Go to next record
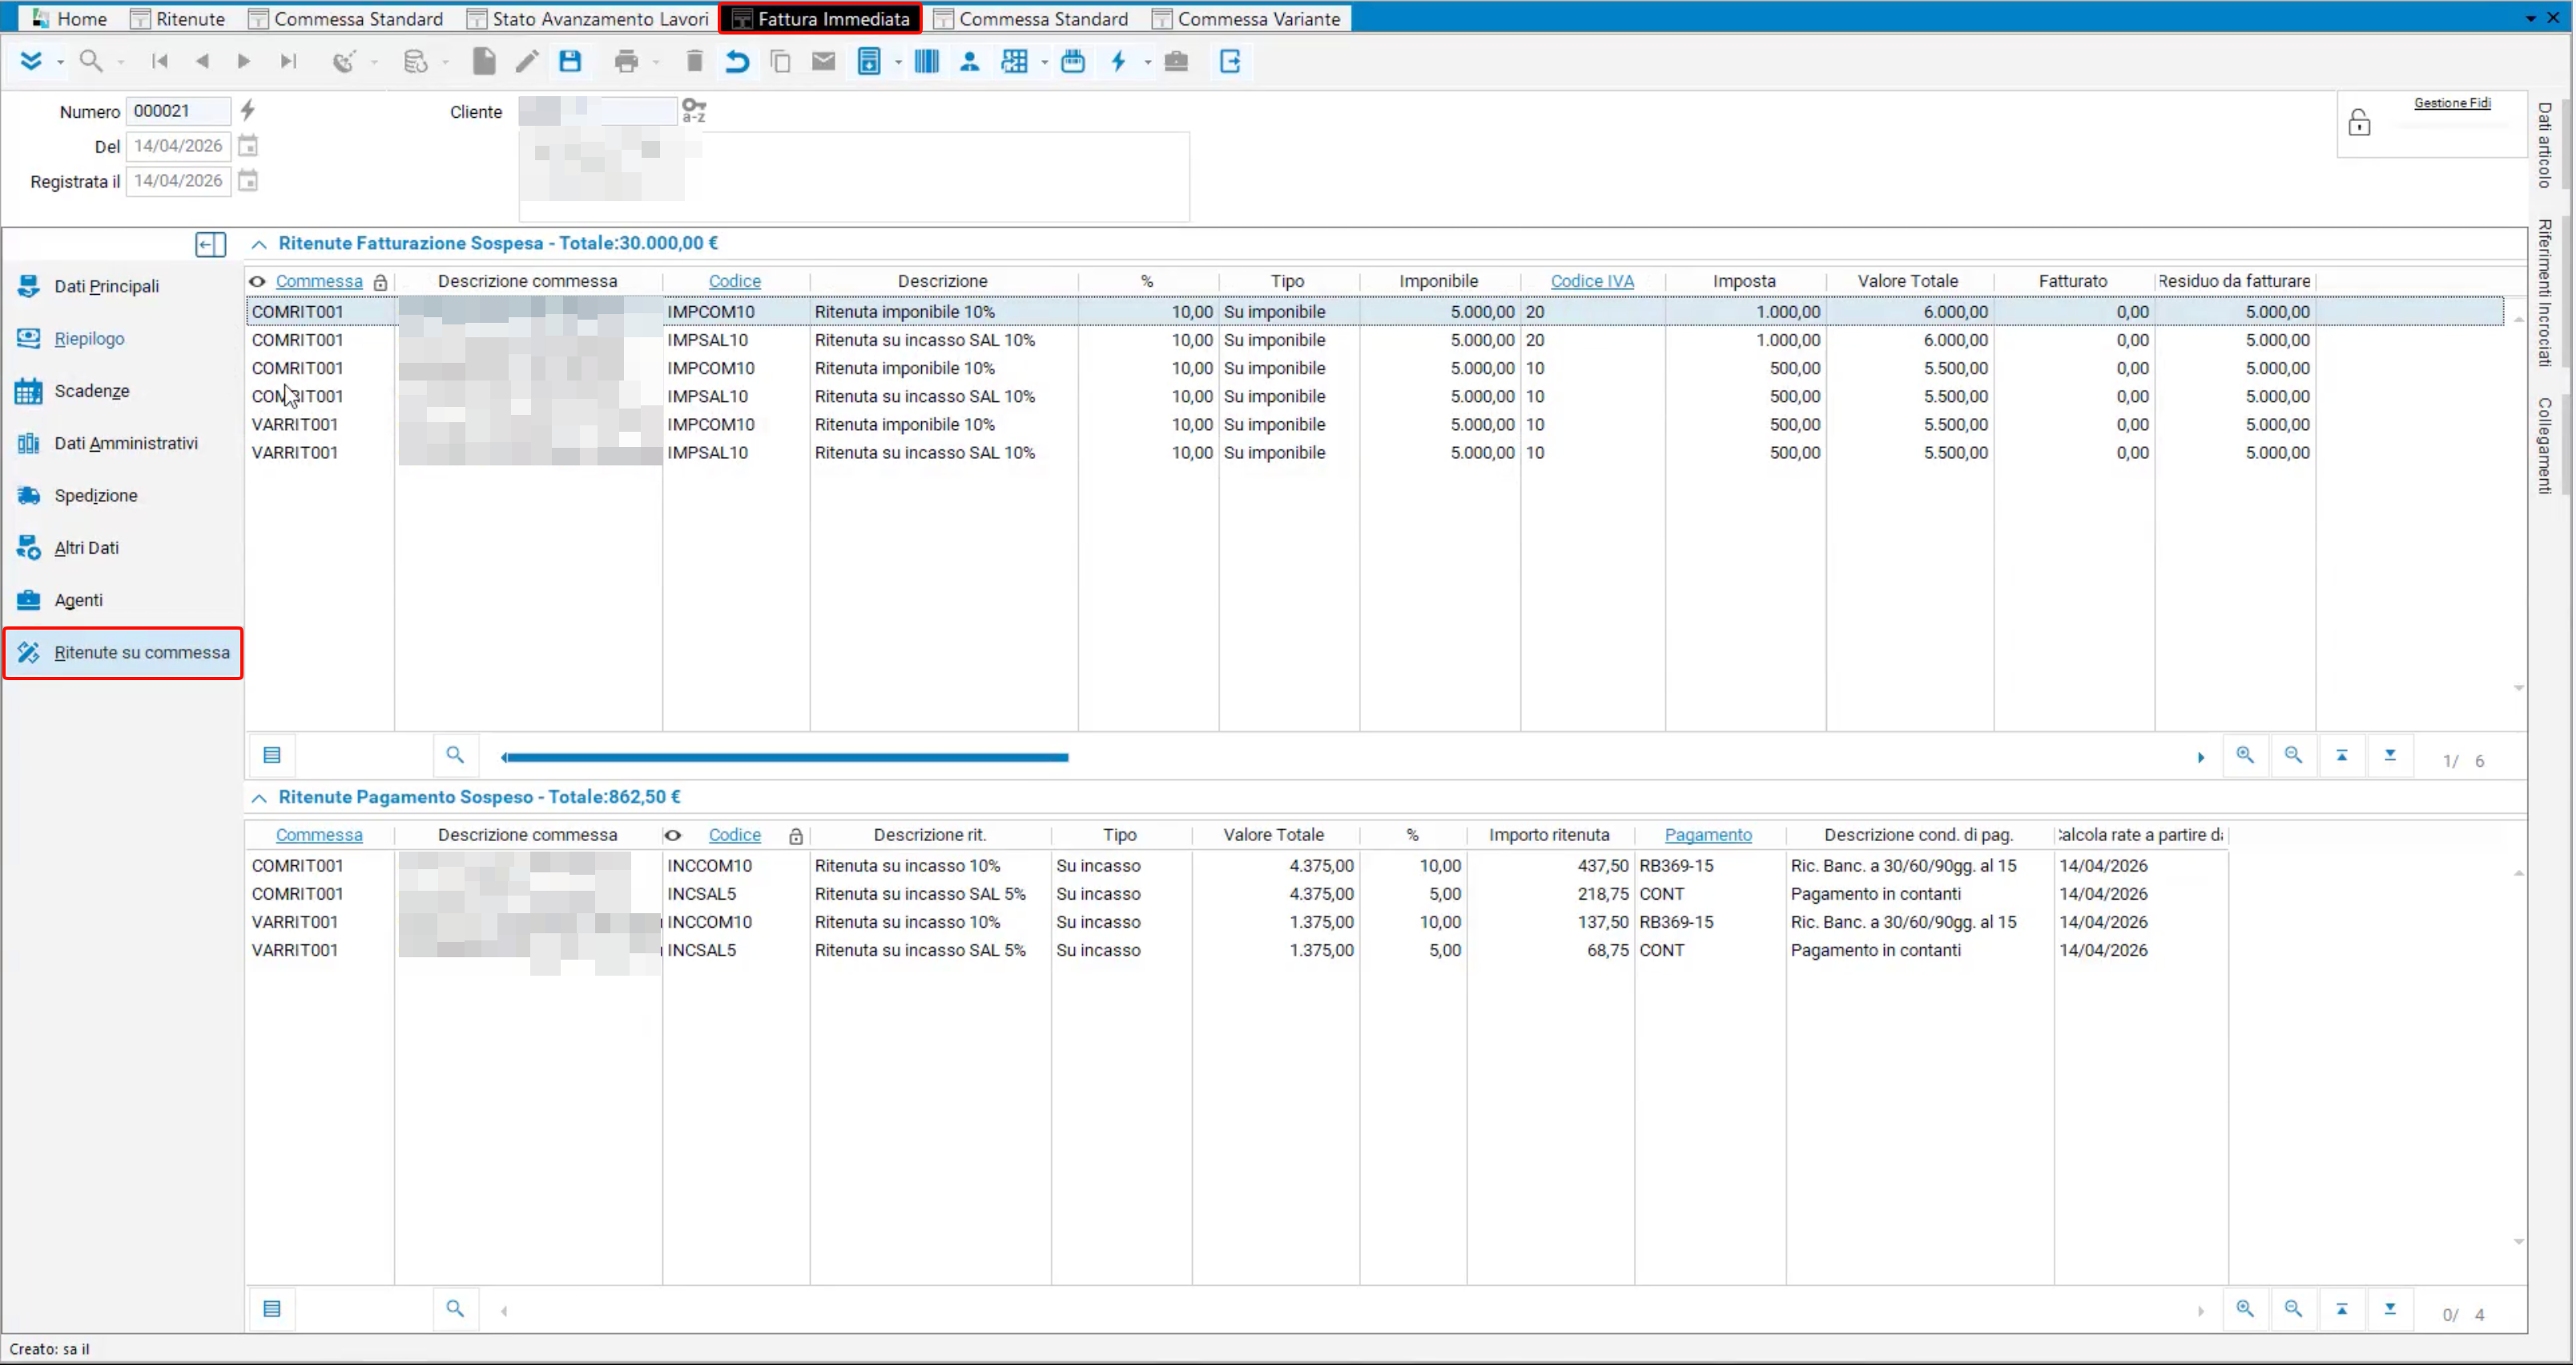 tap(243, 61)
